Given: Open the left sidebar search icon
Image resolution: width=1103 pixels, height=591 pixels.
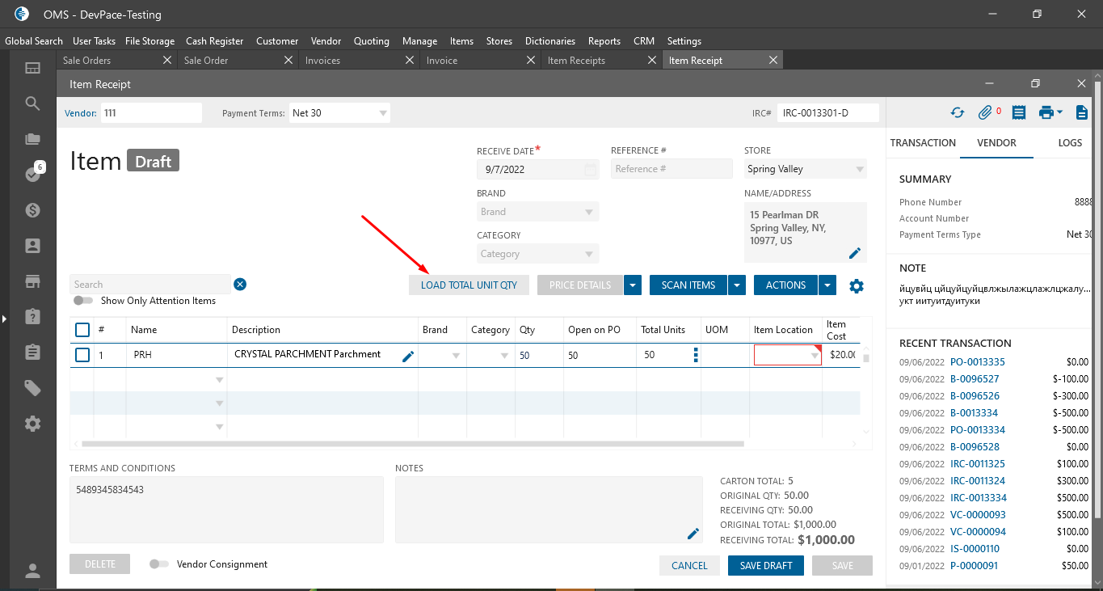Looking at the screenshot, I should point(32,103).
